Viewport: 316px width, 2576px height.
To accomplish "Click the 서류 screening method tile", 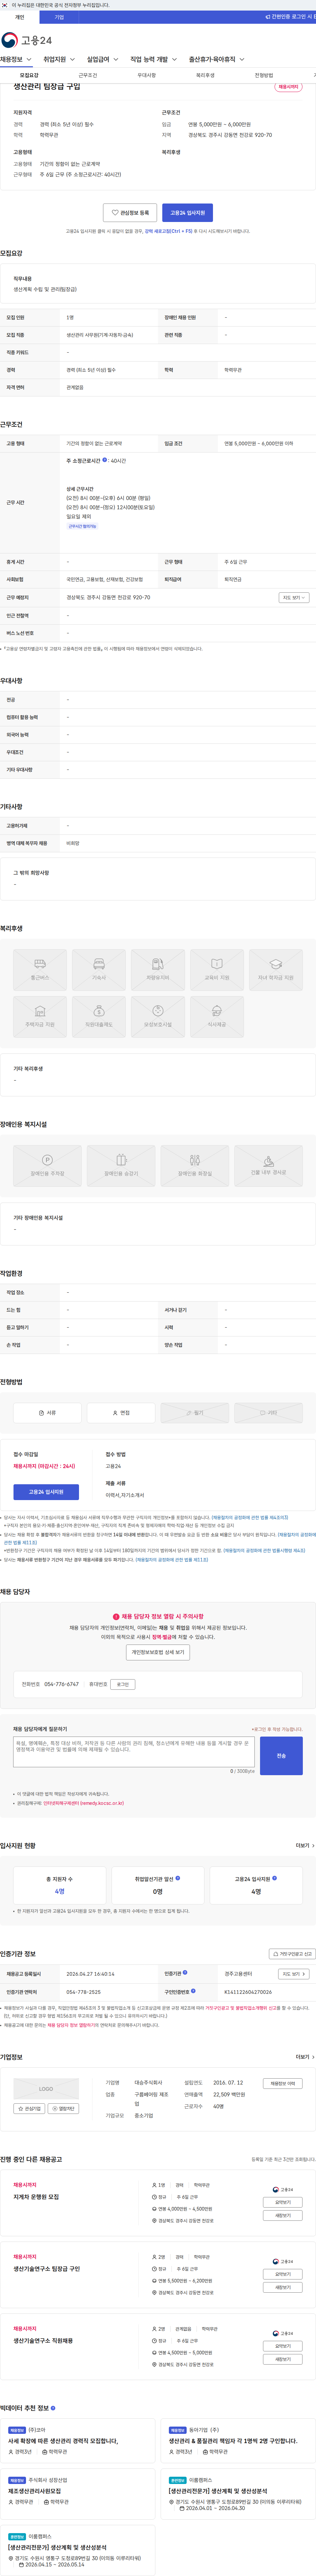I will pyautogui.click(x=47, y=1413).
